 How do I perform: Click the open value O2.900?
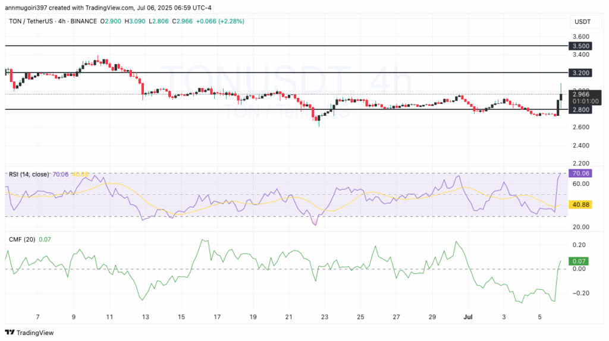click(x=111, y=21)
